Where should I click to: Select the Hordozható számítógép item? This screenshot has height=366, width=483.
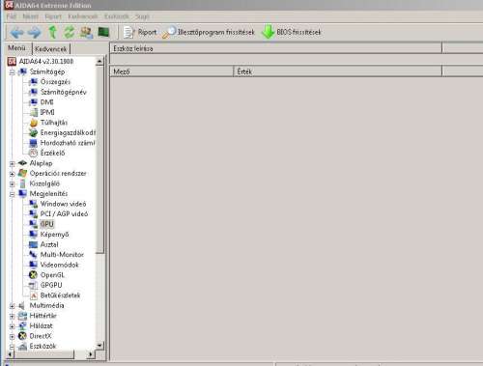point(68,143)
